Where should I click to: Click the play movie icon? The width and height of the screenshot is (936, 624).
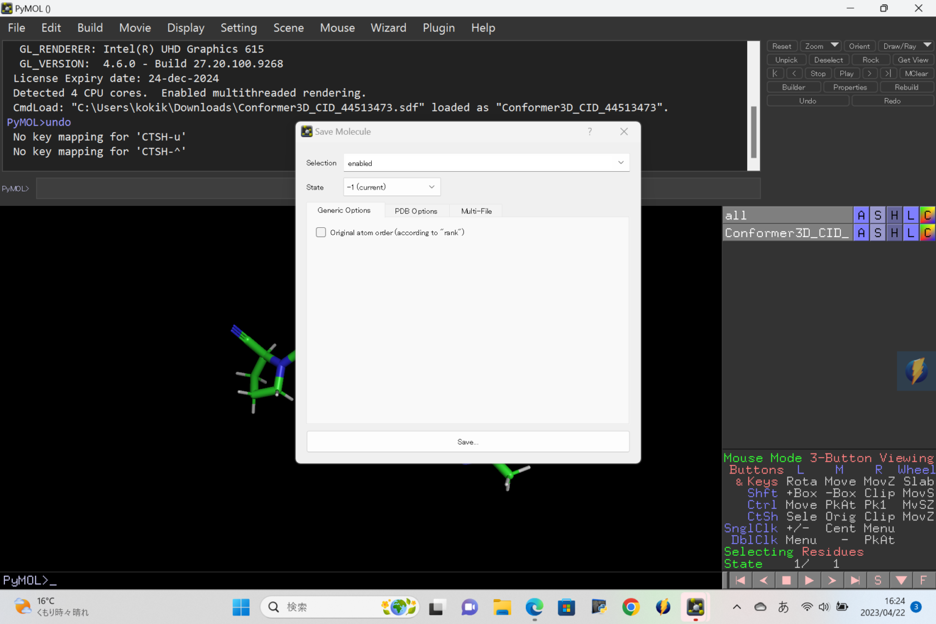pos(809,580)
